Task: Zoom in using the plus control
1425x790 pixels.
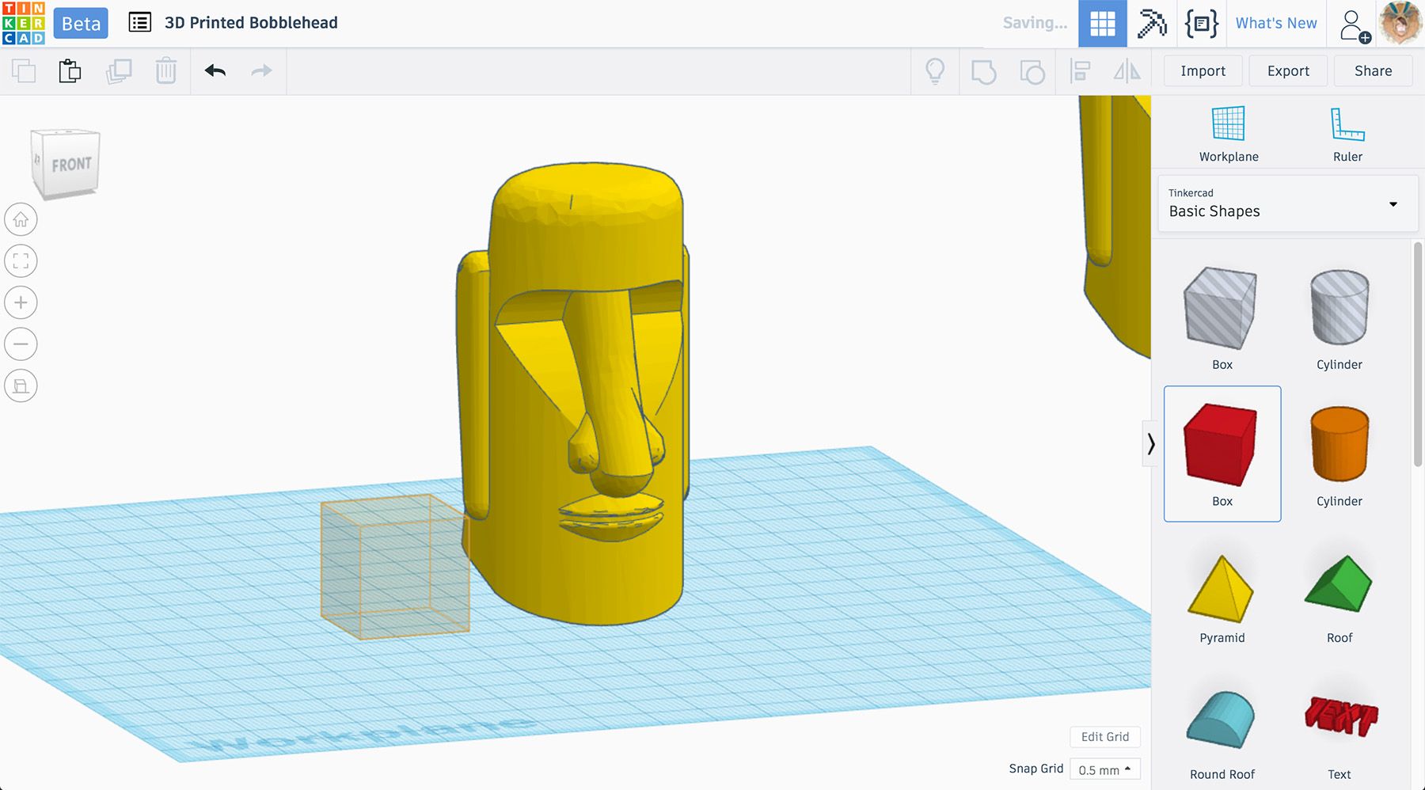Action: (21, 302)
